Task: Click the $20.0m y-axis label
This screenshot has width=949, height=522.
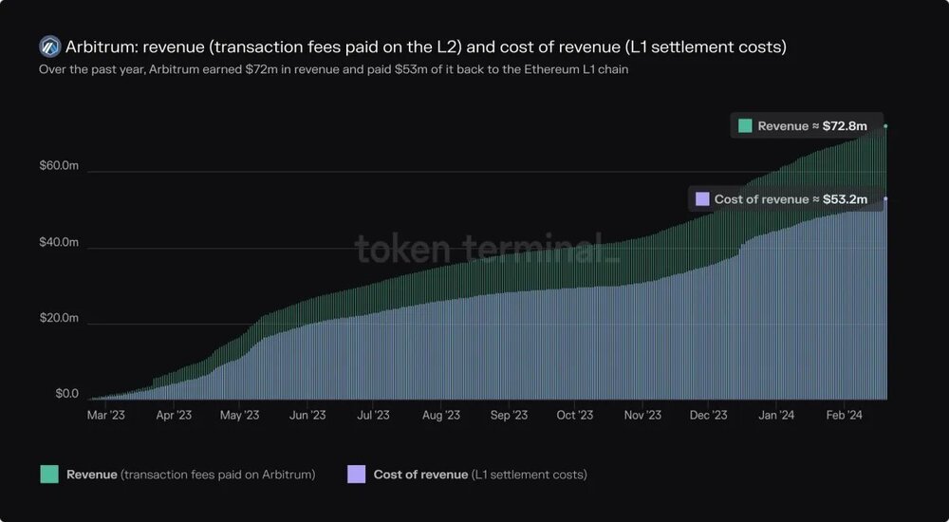Action: pyautogui.click(x=59, y=318)
